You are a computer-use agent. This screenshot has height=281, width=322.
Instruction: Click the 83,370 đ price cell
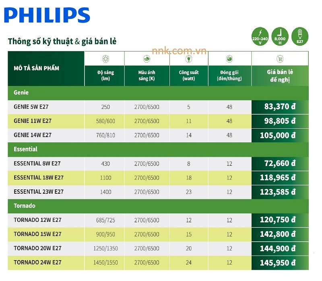(x=280, y=107)
